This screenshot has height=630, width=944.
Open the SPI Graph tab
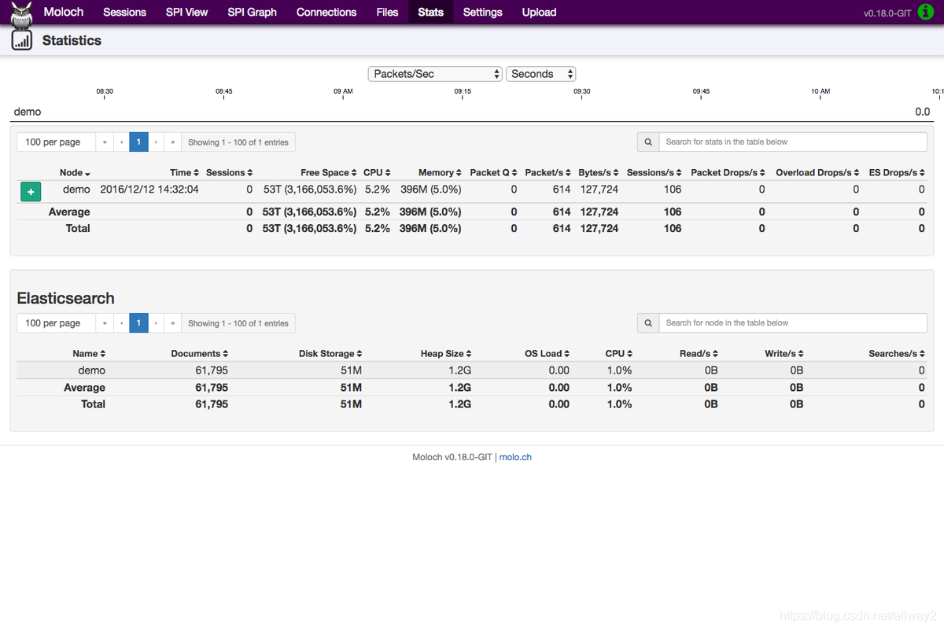pos(252,12)
